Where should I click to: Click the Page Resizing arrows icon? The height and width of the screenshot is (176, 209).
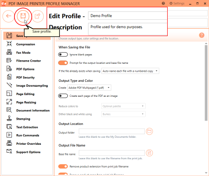click(9, 102)
